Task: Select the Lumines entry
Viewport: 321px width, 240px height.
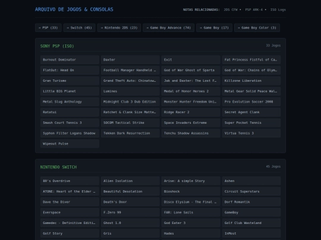Action: (x=130, y=91)
